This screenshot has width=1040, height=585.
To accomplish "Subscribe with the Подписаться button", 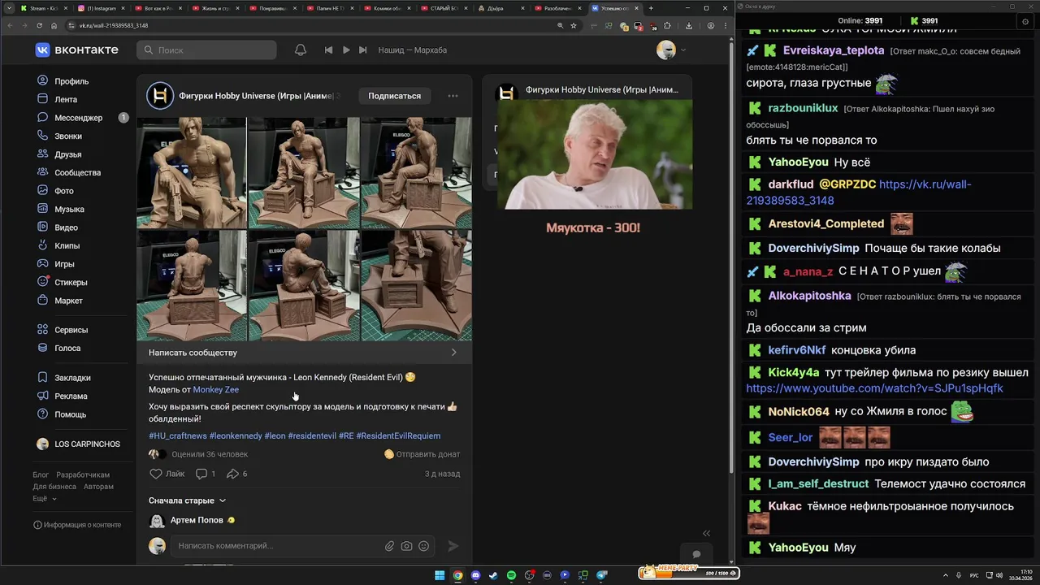I will pos(394,96).
